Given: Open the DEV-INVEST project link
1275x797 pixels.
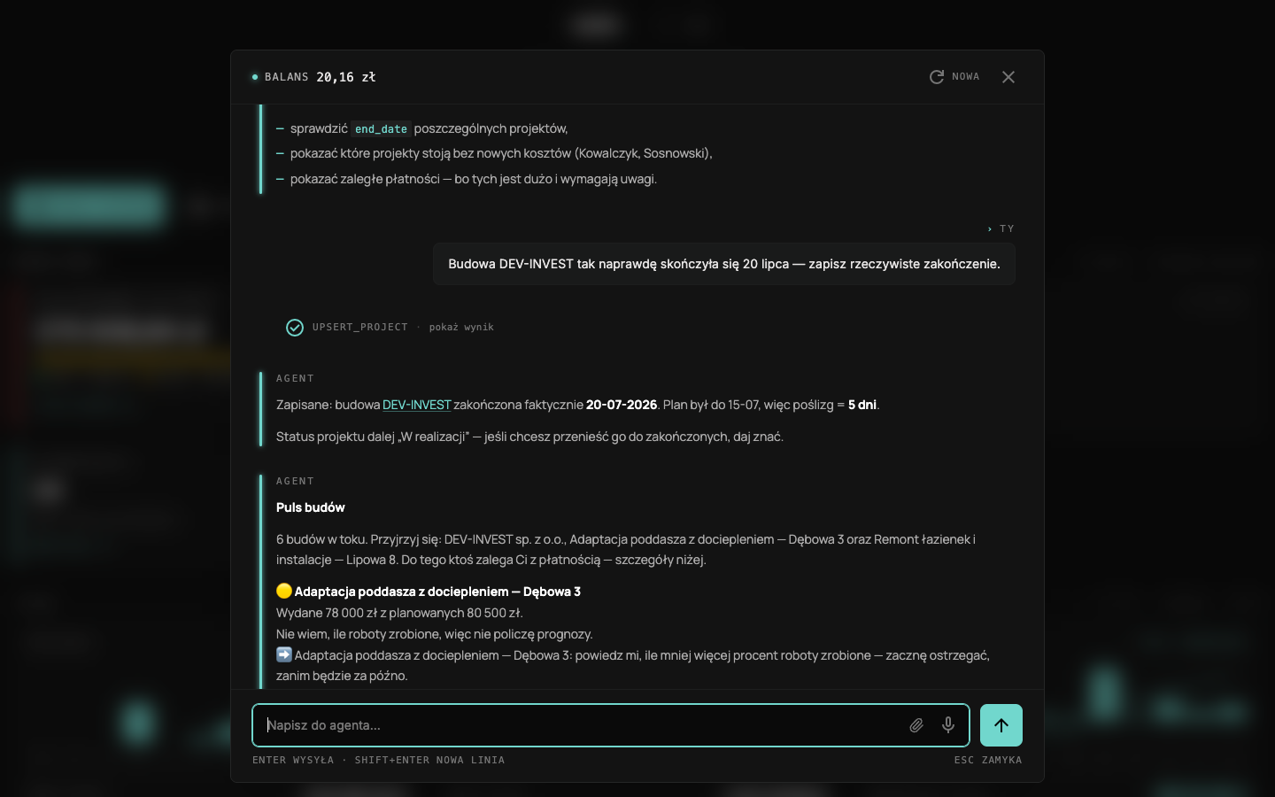Looking at the screenshot, I should coord(417,405).
